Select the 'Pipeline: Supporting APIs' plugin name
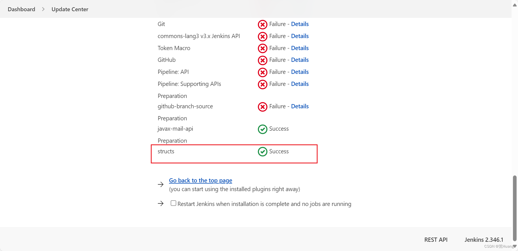 [189, 84]
